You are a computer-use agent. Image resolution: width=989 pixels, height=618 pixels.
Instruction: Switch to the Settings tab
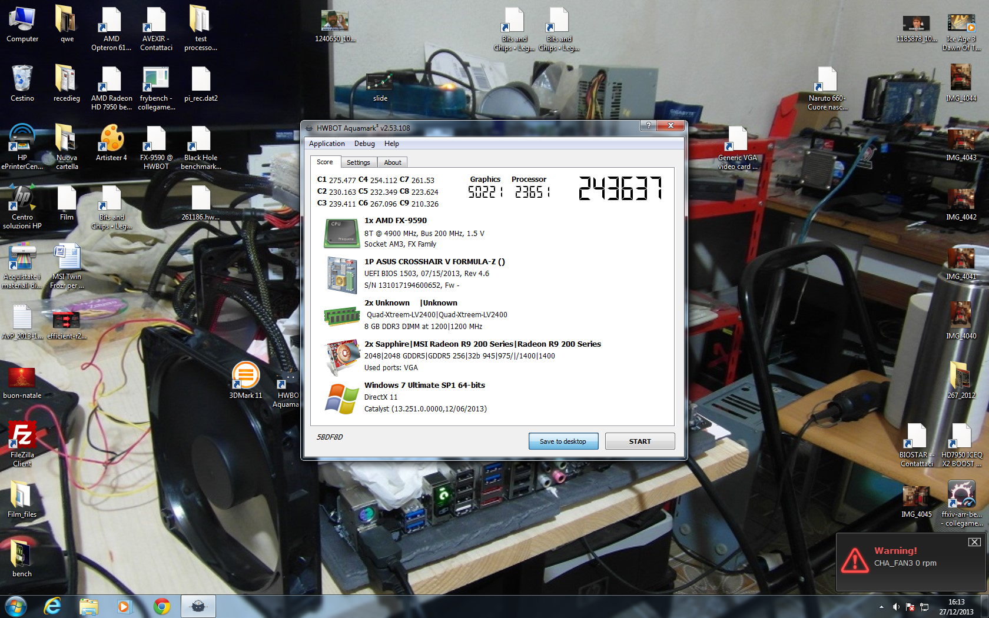(x=358, y=162)
